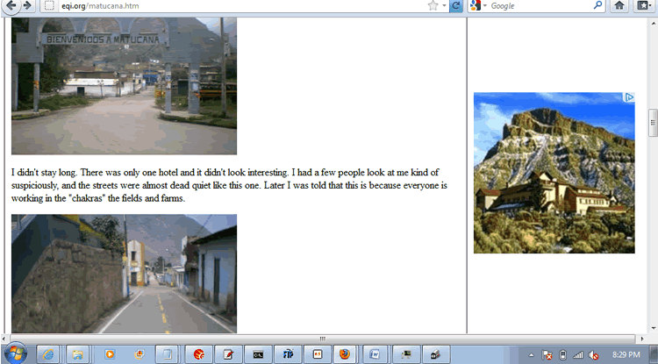Open the FTP program on the taskbar
This screenshot has width=658, height=364.
click(x=288, y=354)
